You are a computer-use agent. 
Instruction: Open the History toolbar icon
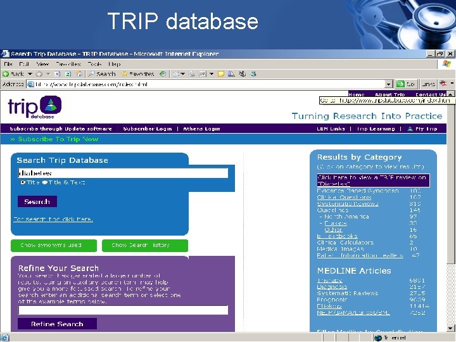point(163,74)
